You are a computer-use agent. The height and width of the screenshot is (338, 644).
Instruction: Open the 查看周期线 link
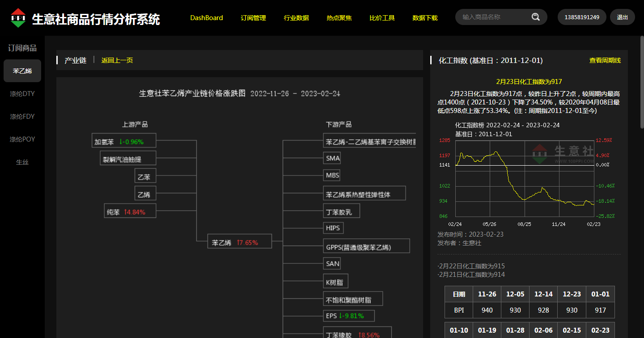[x=605, y=60]
